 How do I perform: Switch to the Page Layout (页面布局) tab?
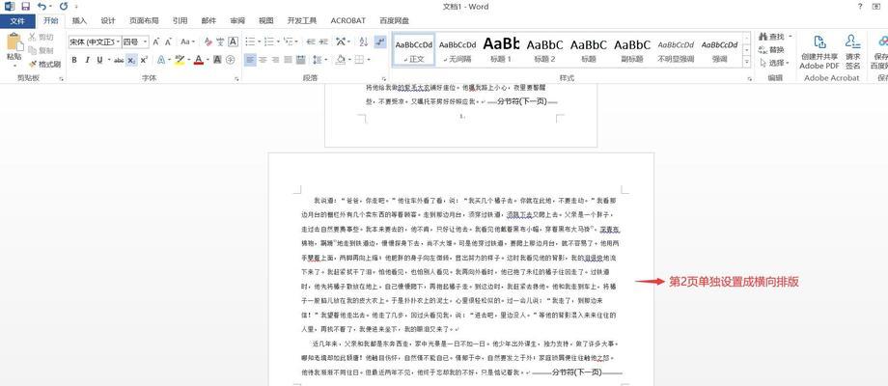(x=143, y=21)
